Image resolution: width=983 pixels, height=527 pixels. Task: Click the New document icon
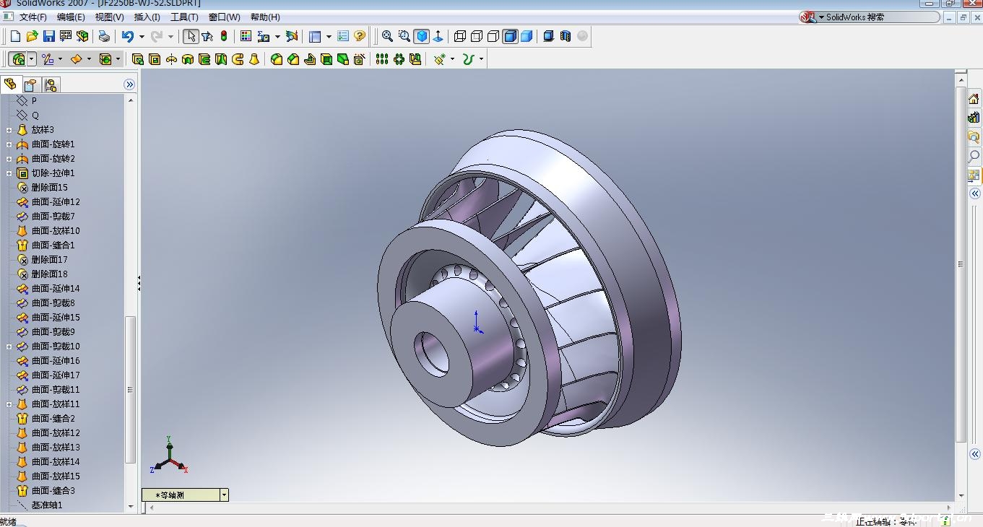coord(15,36)
